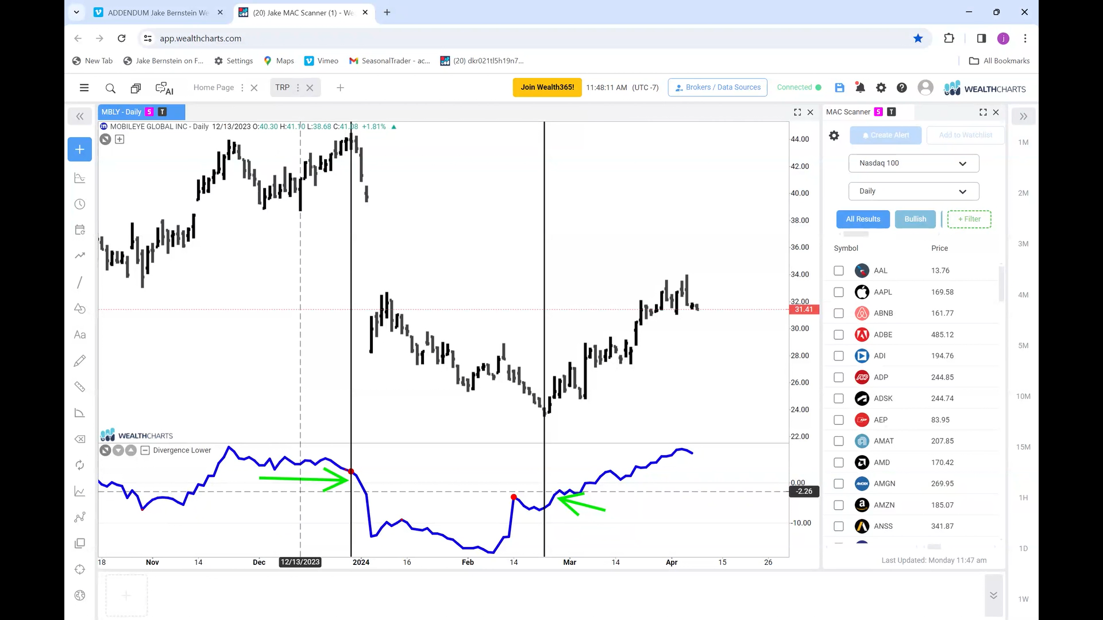Open Vimeo bookmark

coord(321,61)
